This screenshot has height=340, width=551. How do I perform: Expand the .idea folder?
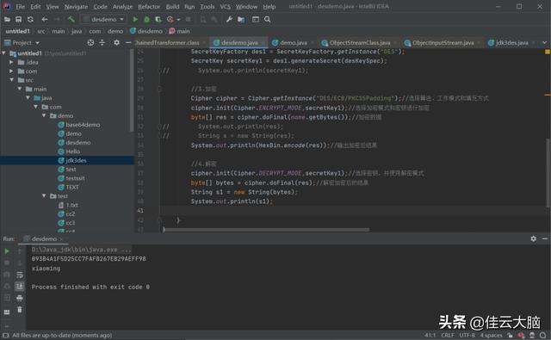click(x=11, y=62)
